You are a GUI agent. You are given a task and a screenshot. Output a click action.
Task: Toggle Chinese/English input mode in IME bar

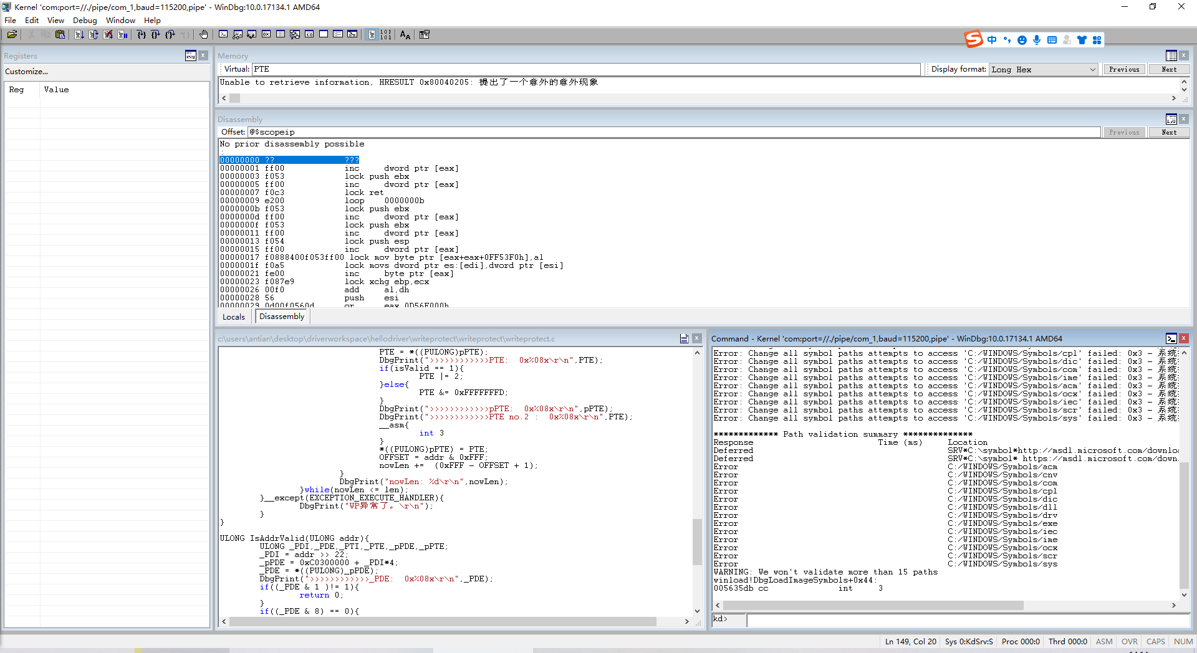coord(992,40)
